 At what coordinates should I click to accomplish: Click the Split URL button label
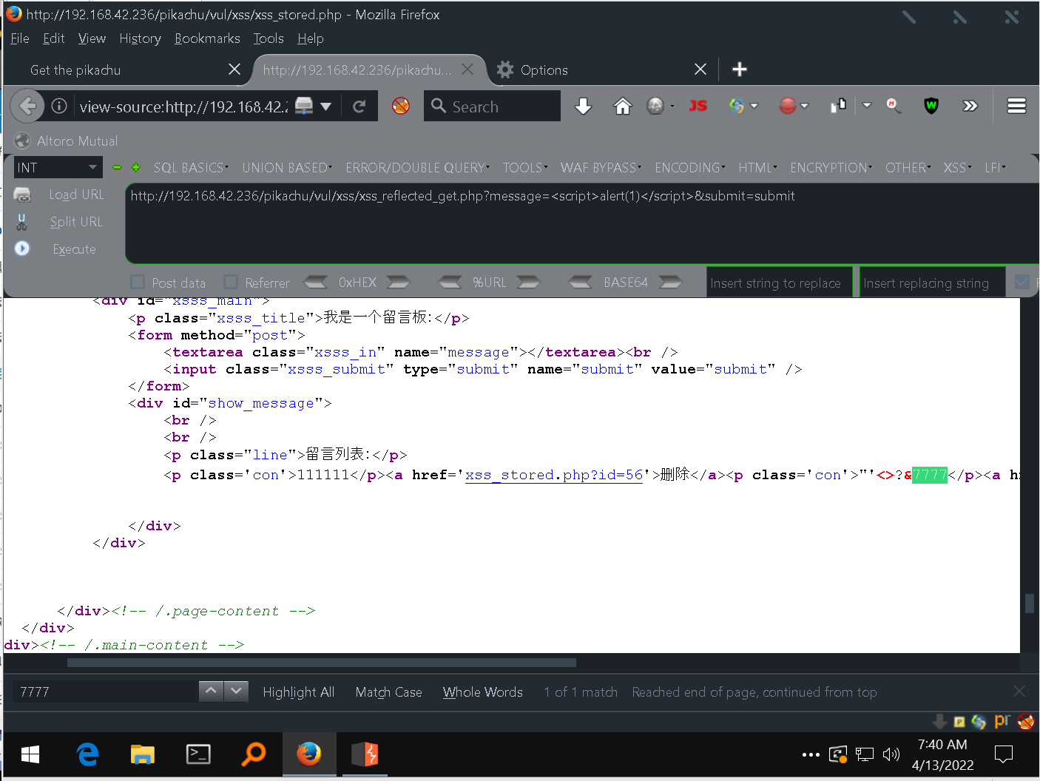pos(76,222)
